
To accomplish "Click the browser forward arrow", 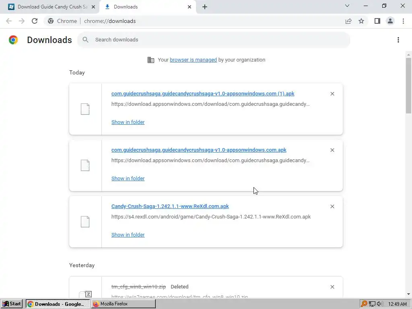I will [x=22, y=21].
